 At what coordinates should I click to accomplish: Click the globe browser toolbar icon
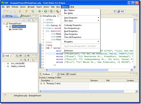pos(33,11)
